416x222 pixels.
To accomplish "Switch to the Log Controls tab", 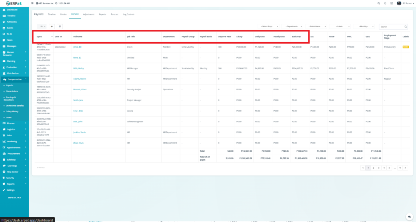I will point(128,14).
